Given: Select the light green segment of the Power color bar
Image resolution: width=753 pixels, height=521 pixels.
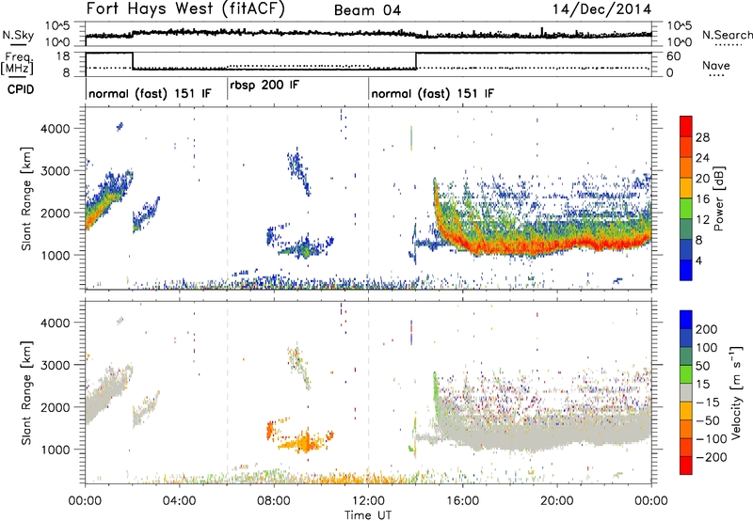Looking at the screenshot, I should tap(686, 209).
